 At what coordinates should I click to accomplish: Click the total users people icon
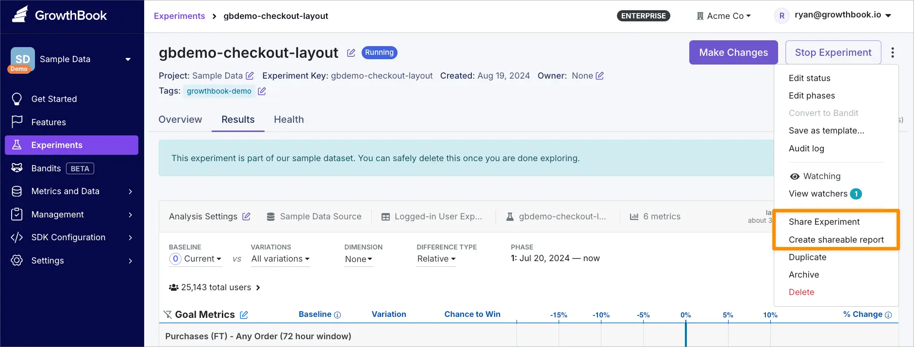coord(173,287)
